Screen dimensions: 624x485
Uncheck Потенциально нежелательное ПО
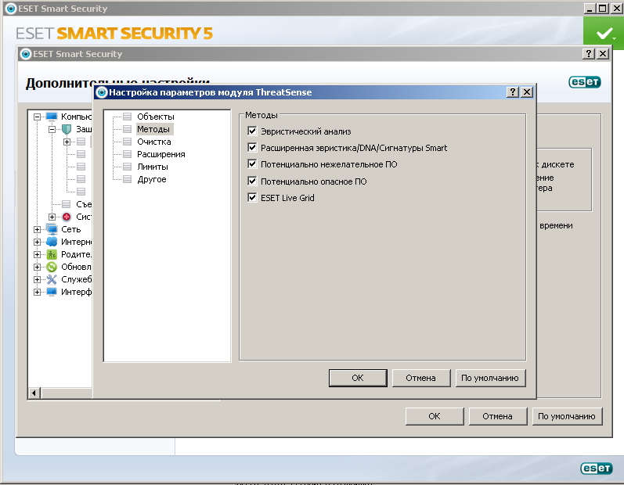coord(252,163)
